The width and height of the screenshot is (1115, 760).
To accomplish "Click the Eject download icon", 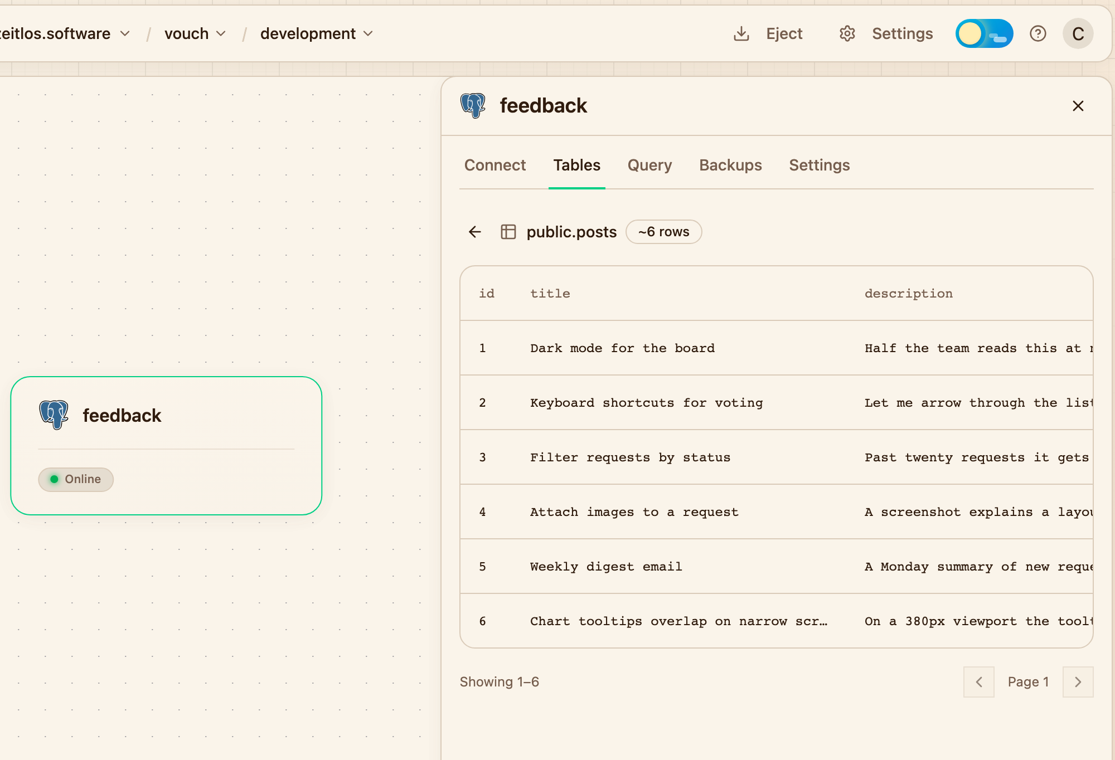I will pyautogui.click(x=741, y=34).
